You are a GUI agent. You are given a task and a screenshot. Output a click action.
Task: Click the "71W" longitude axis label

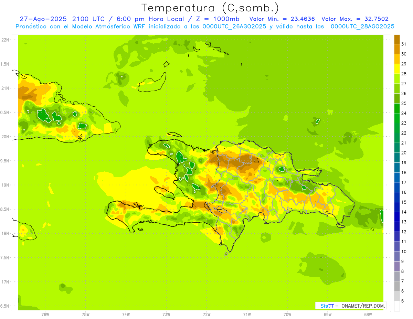(x=247, y=314)
